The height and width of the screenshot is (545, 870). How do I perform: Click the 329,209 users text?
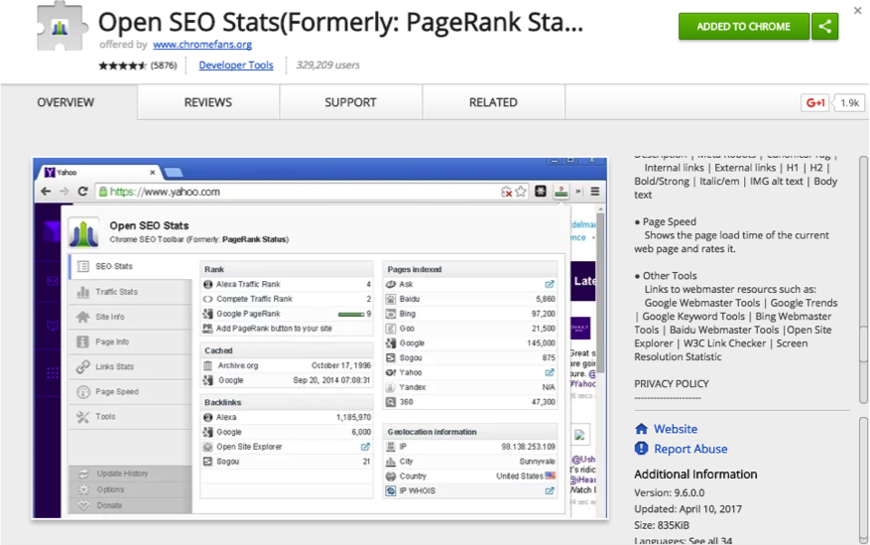click(x=327, y=65)
